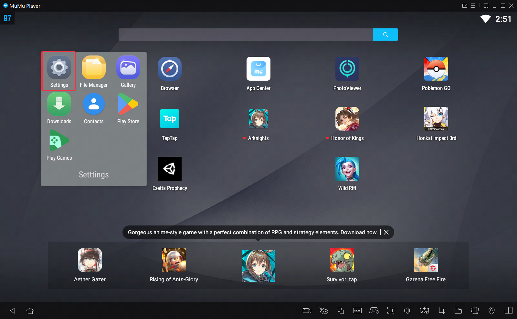Click the FPS counter showing 97
The width and height of the screenshot is (517, 319).
pos(7,18)
